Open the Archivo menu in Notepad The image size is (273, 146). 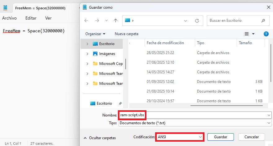(x=9, y=18)
